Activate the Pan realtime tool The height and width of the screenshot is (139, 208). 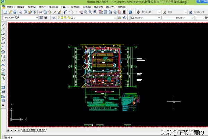(x=81, y=12)
